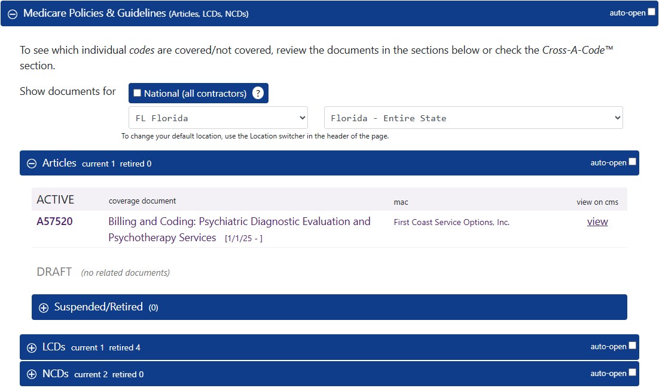Click the Suspended/Retired (0) header title
Screen dimensions: 659x388
click(106, 307)
